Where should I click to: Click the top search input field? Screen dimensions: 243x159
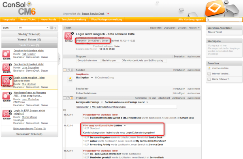click(224, 20)
